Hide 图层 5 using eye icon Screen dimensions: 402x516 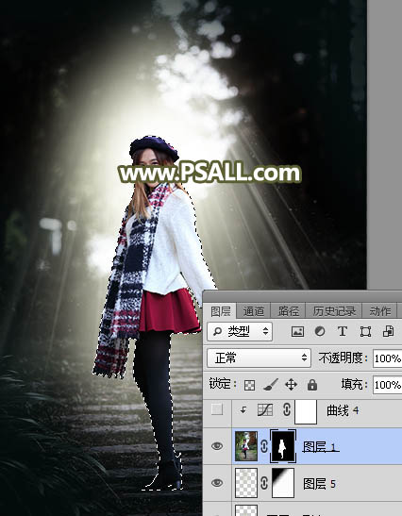(x=217, y=483)
